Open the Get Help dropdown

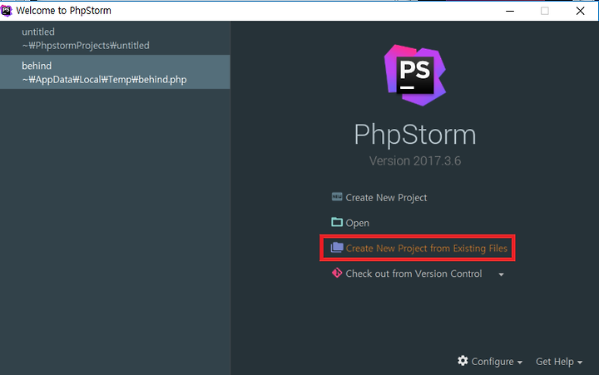click(x=559, y=362)
